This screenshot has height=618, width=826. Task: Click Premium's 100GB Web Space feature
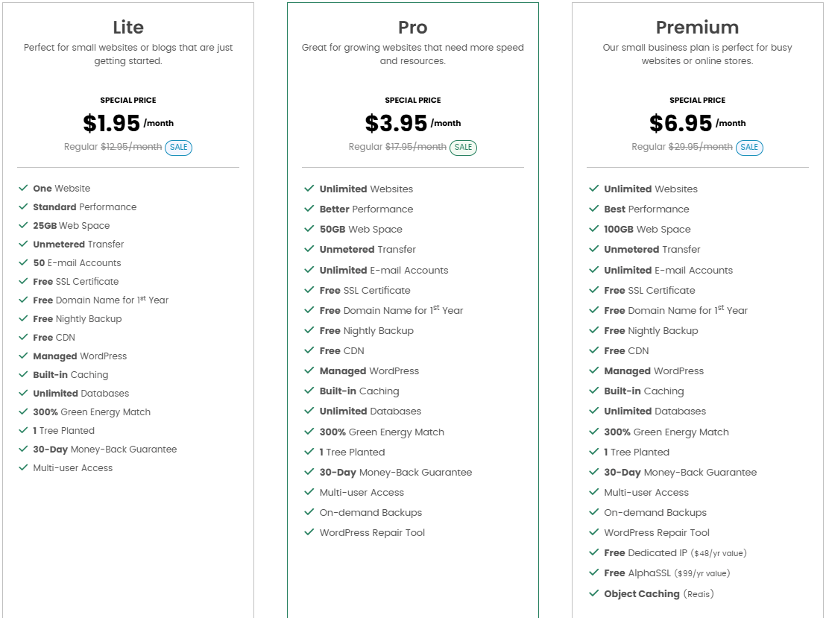pyautogui.click(x=647, y=230)
